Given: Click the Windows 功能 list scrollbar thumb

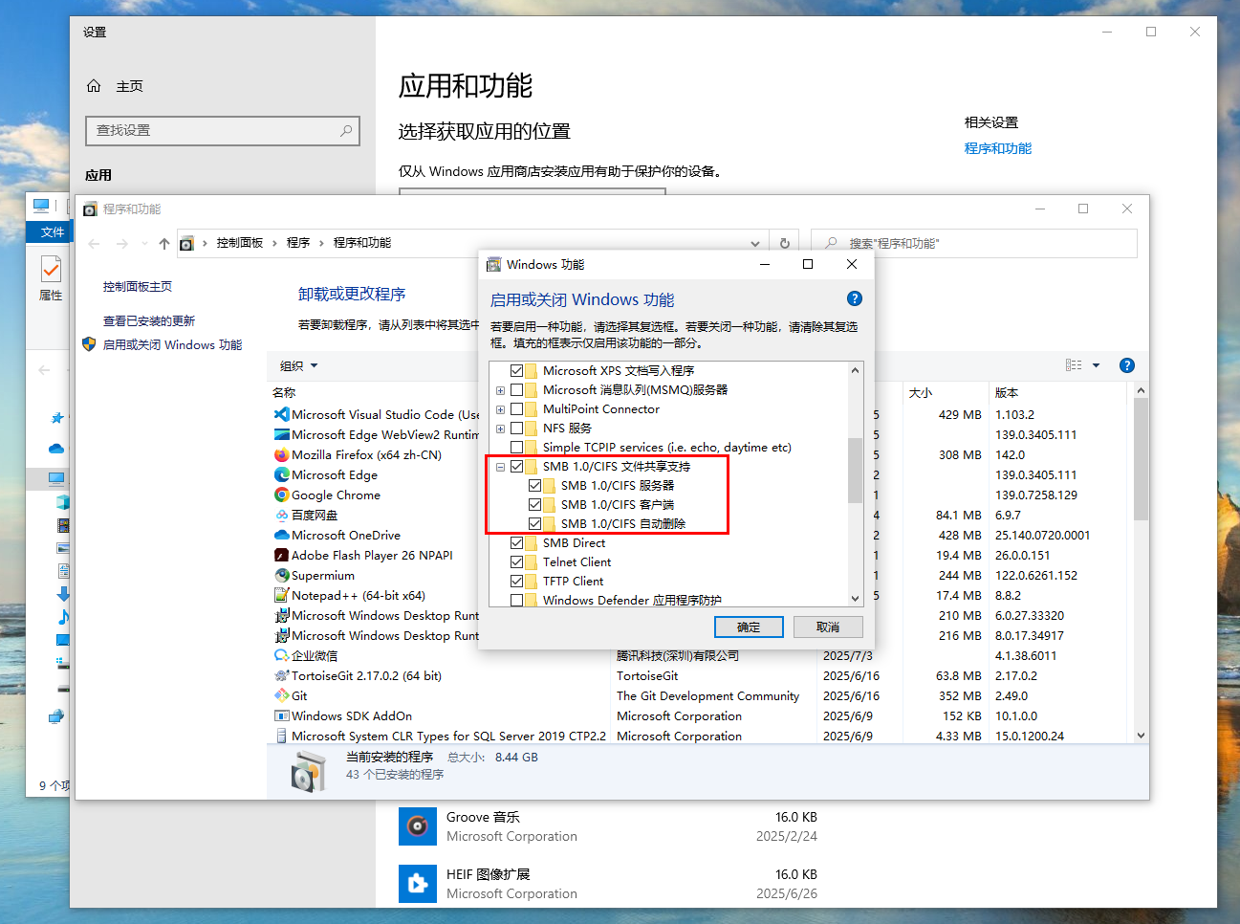Looking at the screenshot, I should coord(855,470).
